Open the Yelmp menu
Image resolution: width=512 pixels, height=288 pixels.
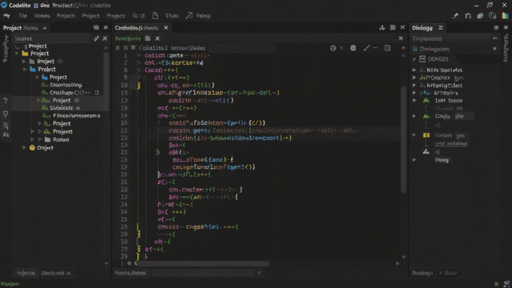coord(203,15)
